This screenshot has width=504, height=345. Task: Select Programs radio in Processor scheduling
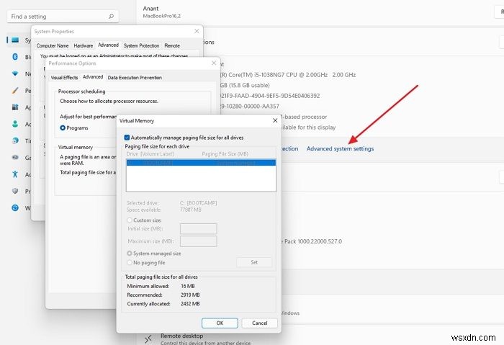pos(63,128)
